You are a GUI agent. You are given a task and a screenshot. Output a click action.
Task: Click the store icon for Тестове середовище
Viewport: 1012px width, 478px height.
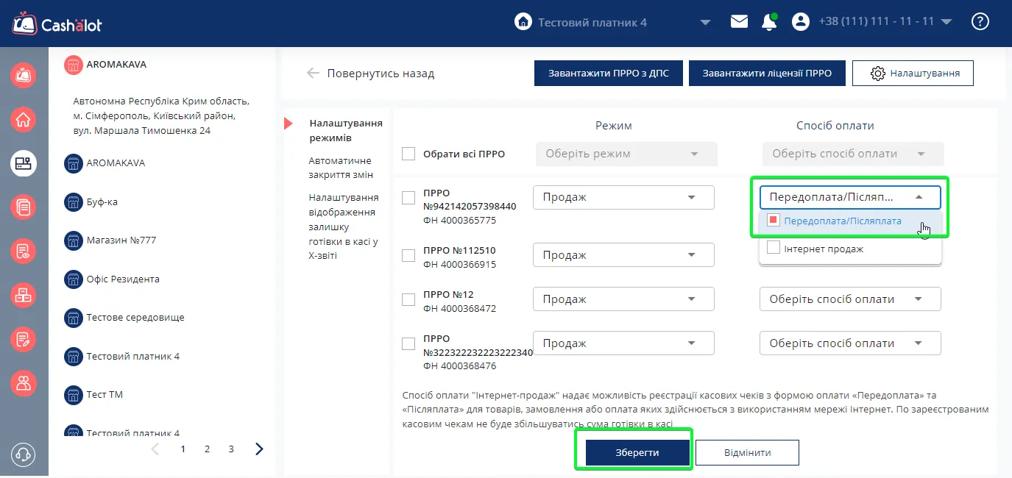pyautogui.click(x=73, y=318)
